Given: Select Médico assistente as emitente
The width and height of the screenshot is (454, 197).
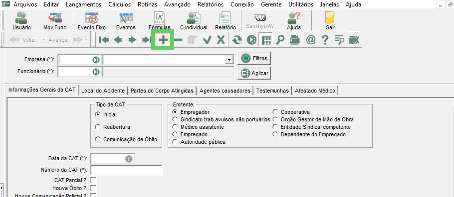Looking at the screenshot, I should point(175,127).
